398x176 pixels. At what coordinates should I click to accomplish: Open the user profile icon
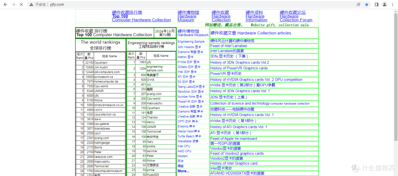[384, 4]
